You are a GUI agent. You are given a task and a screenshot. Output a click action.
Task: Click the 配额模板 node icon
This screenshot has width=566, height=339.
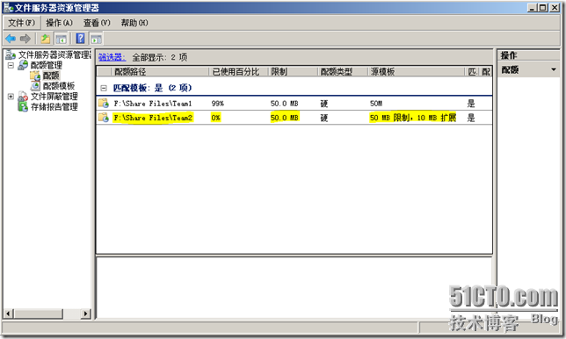coord(35,86)
